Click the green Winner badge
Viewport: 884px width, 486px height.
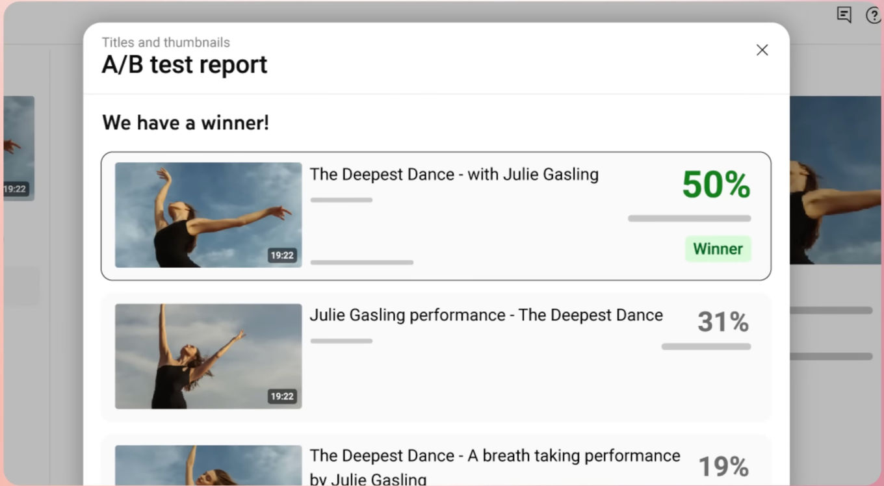(x=718, y=249)
